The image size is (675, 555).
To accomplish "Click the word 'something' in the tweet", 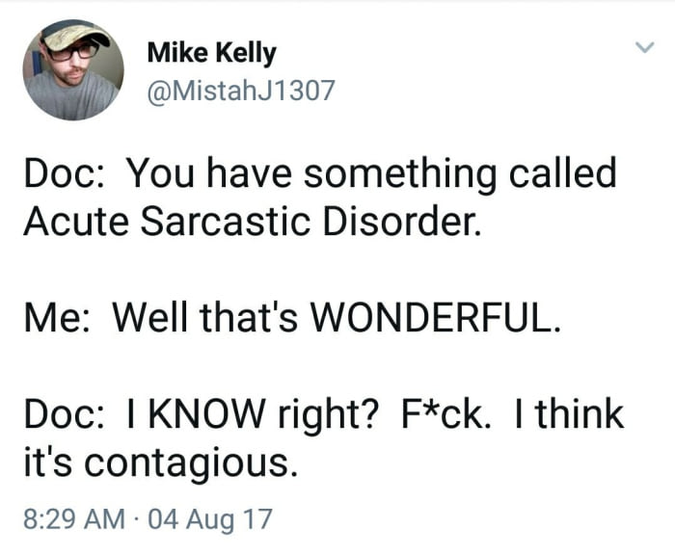I will click(400, 173).
